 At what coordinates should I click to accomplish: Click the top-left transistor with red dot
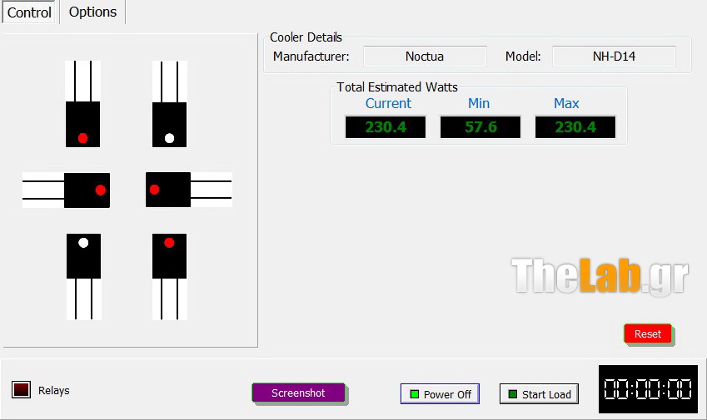pos(83,123)
